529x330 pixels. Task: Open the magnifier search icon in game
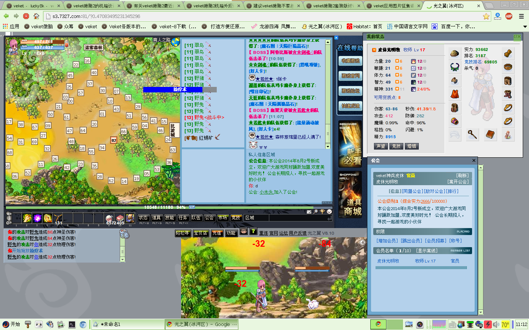[316, 212]
